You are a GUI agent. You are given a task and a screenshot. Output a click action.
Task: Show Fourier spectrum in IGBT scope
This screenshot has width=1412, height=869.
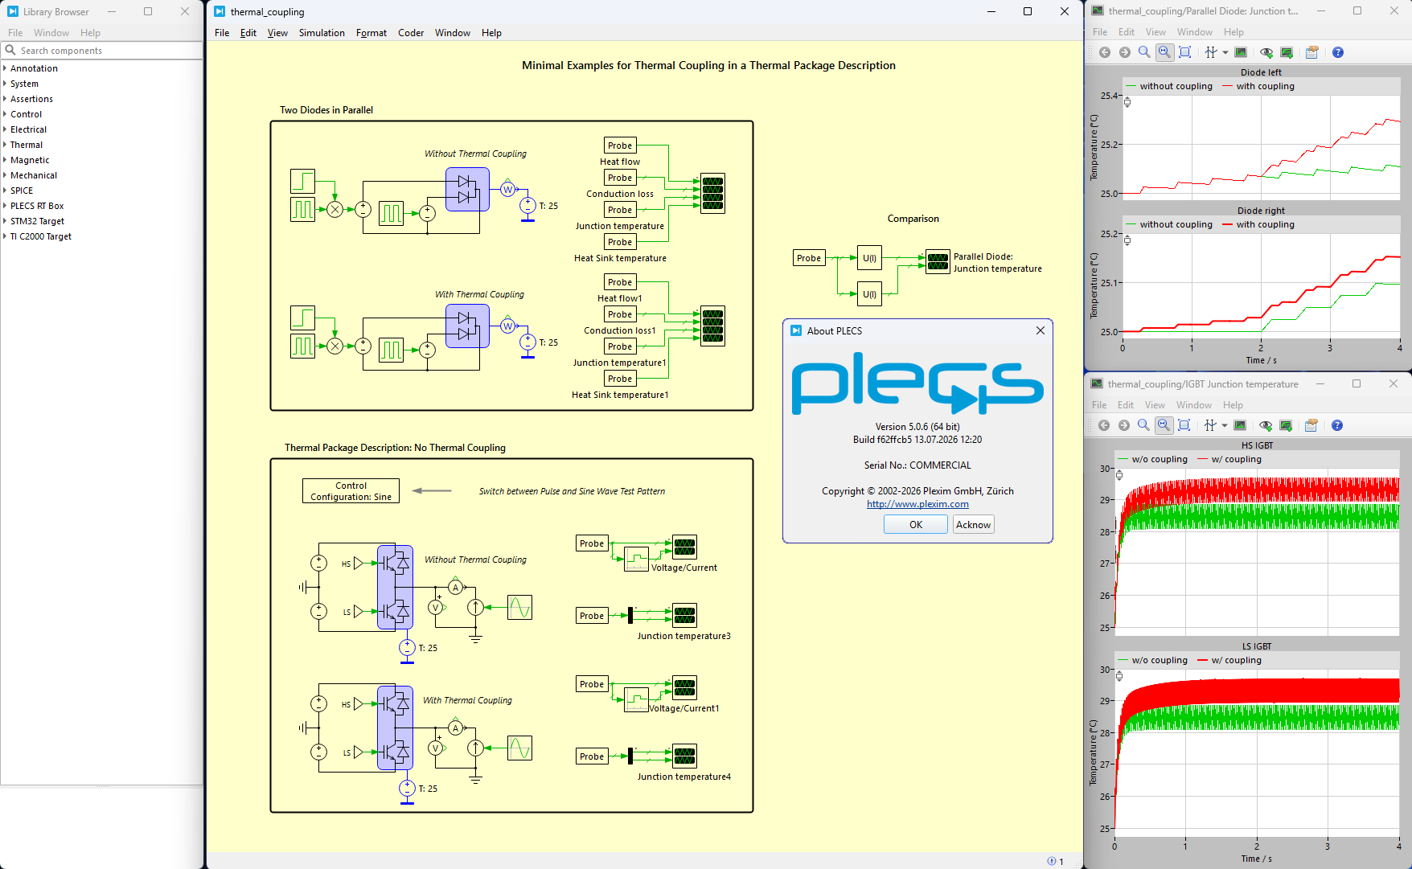(x=1240, y=425)
